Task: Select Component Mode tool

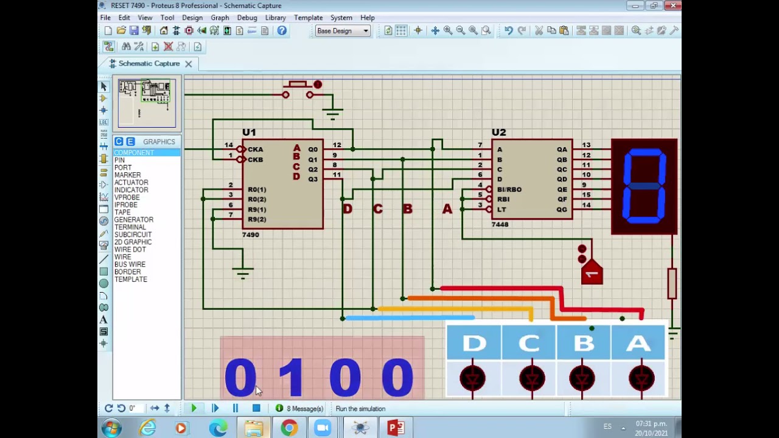Action: click(103, 98)
